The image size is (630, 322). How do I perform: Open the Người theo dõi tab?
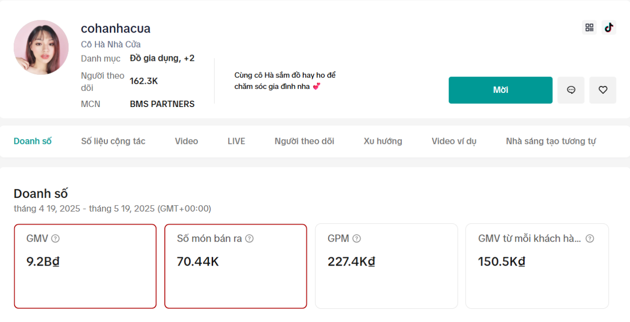click(304, 141)
